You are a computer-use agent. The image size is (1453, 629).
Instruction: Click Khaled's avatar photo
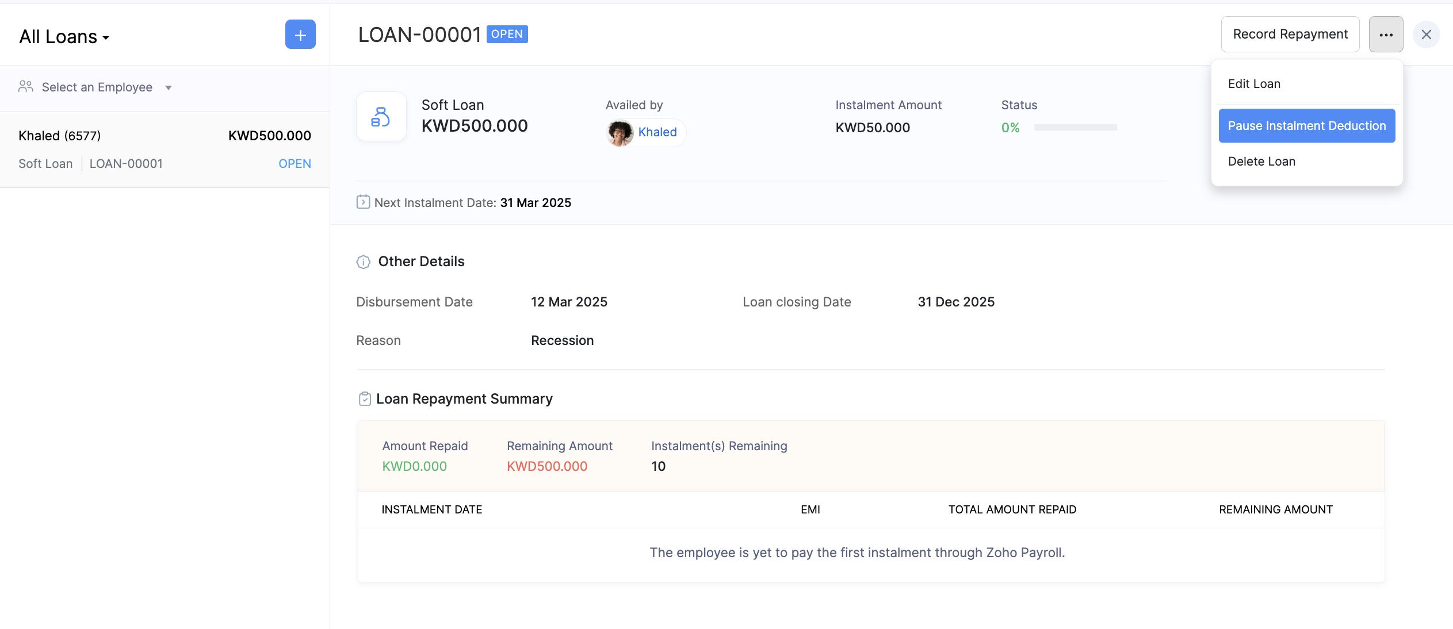620,133
